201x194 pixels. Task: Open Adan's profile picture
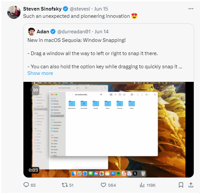tap(31, 32)
